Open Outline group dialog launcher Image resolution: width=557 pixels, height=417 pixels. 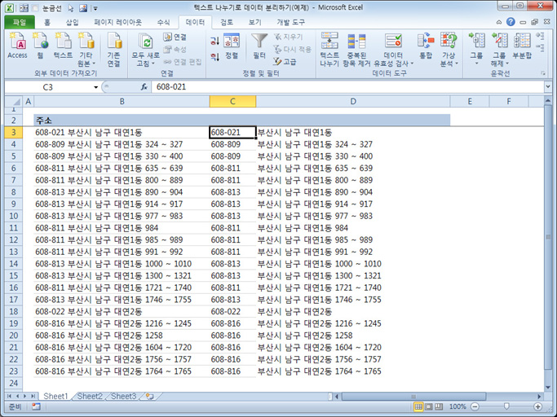pos(543,73)
